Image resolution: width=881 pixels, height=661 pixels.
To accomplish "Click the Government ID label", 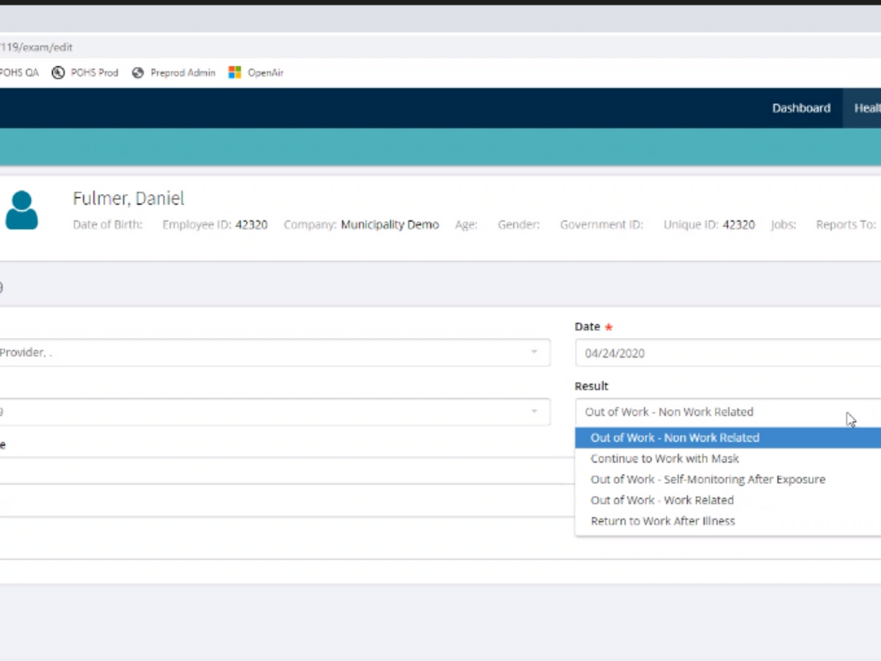I will (x=601, y=225).
